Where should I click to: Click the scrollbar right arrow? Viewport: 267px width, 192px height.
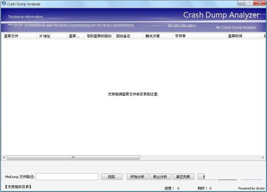tap(263, 158)
